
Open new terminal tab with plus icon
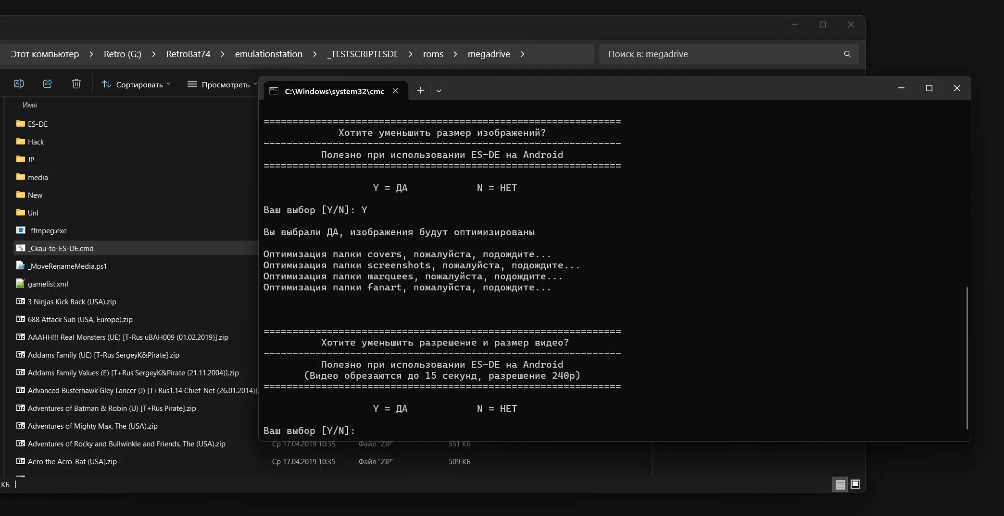click(x=420, y=91)
